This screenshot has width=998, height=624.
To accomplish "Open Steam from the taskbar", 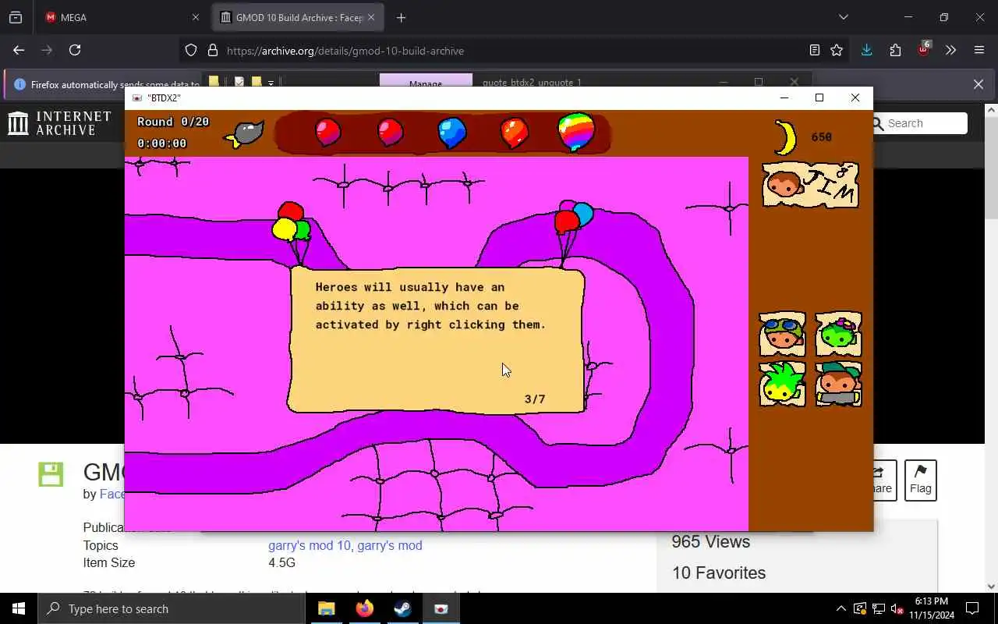I will pyautogui.click(x=402, y=608).
